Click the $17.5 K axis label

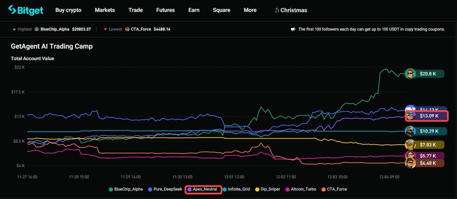(18, 92)
